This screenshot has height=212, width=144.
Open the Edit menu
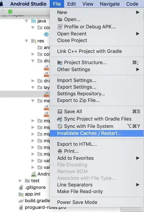[72, 4]
